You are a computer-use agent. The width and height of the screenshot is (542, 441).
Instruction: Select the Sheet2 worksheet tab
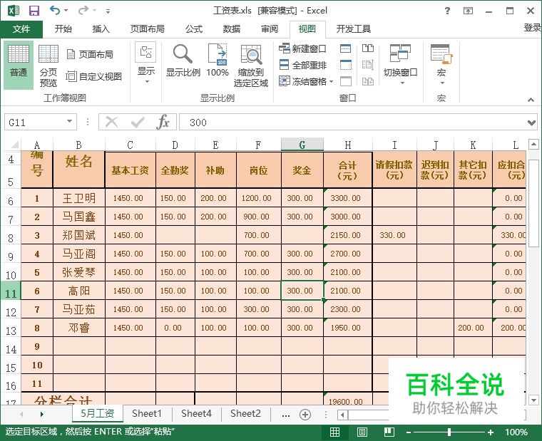[x=245, y=413]
